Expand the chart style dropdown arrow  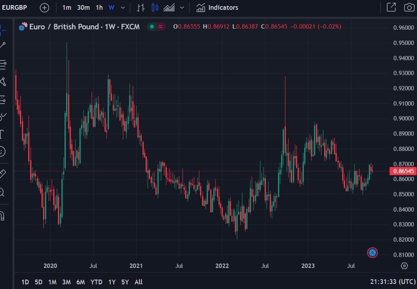tap(182, 7)
